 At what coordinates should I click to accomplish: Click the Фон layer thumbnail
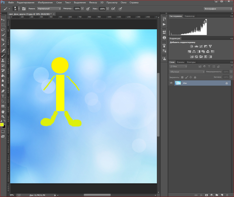coord(177,83)
